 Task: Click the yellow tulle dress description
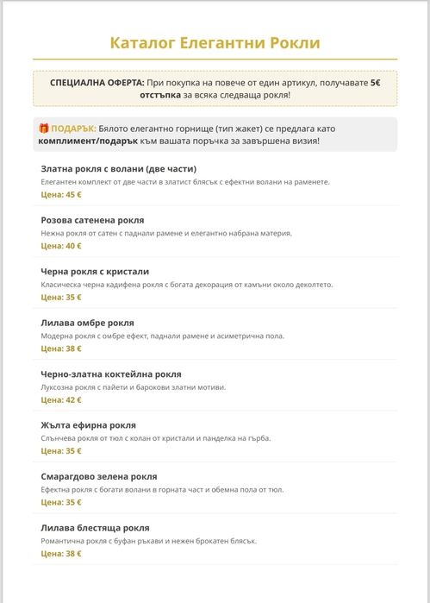[156, 438]
